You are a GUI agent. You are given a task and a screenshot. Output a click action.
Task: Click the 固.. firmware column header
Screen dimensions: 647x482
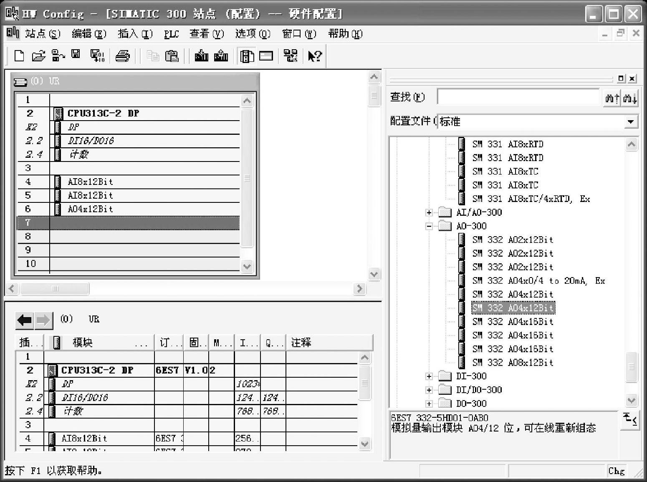tap(196, 343)
